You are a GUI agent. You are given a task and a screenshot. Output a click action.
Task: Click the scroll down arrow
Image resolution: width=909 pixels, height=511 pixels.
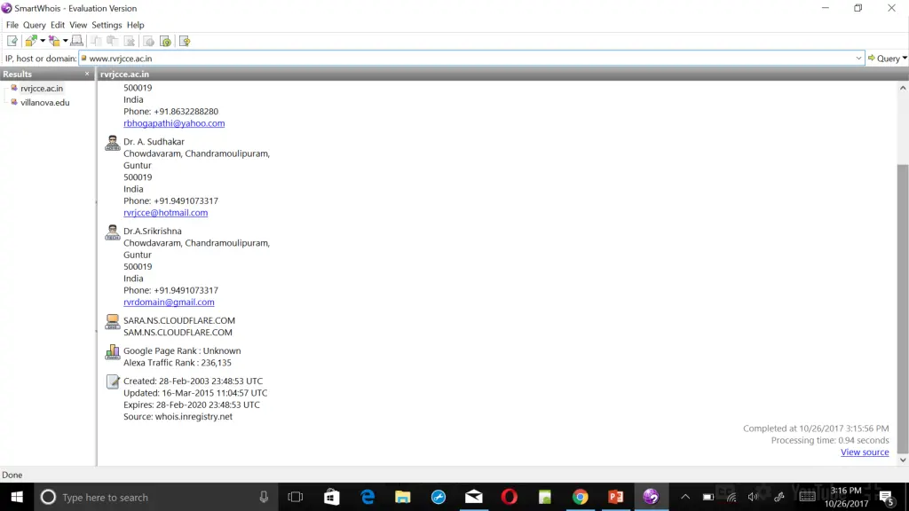(x=903, y=460)
